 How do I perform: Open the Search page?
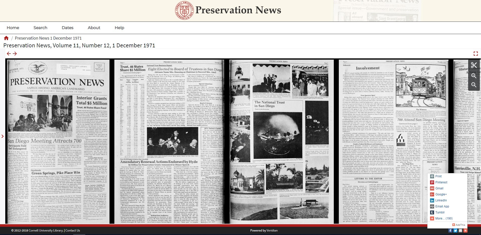40,28
